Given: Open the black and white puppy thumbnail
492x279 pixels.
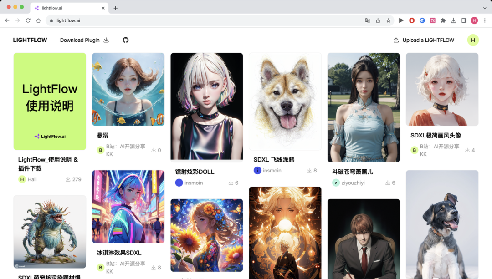Looking at the screenshot, I should point(442,225).
